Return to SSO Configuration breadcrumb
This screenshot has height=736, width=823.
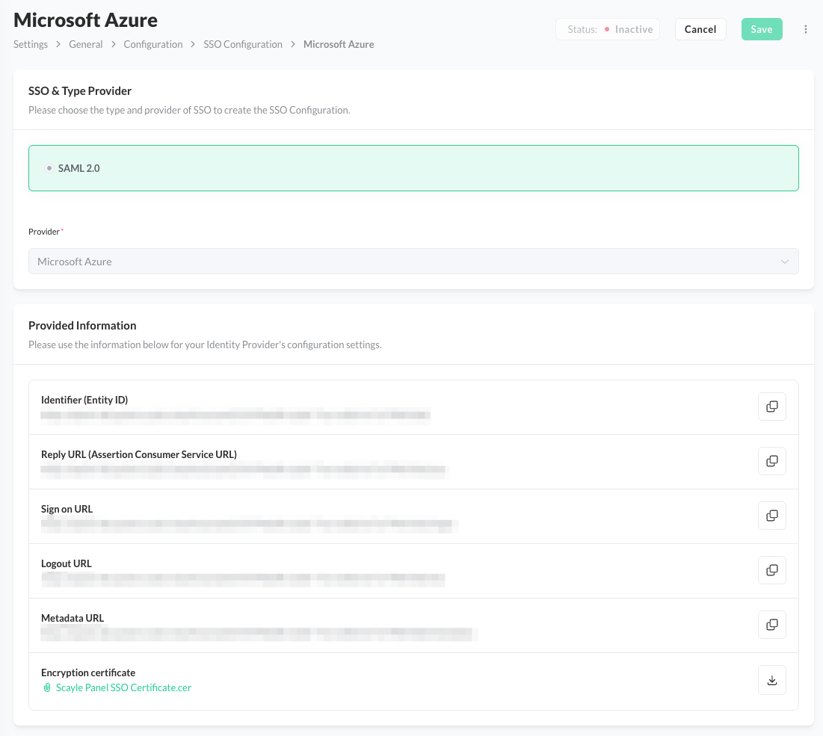click(243, 44)
